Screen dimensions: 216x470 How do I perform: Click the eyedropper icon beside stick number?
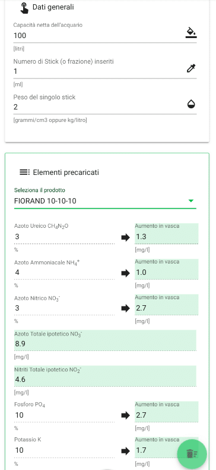point(191,68)
